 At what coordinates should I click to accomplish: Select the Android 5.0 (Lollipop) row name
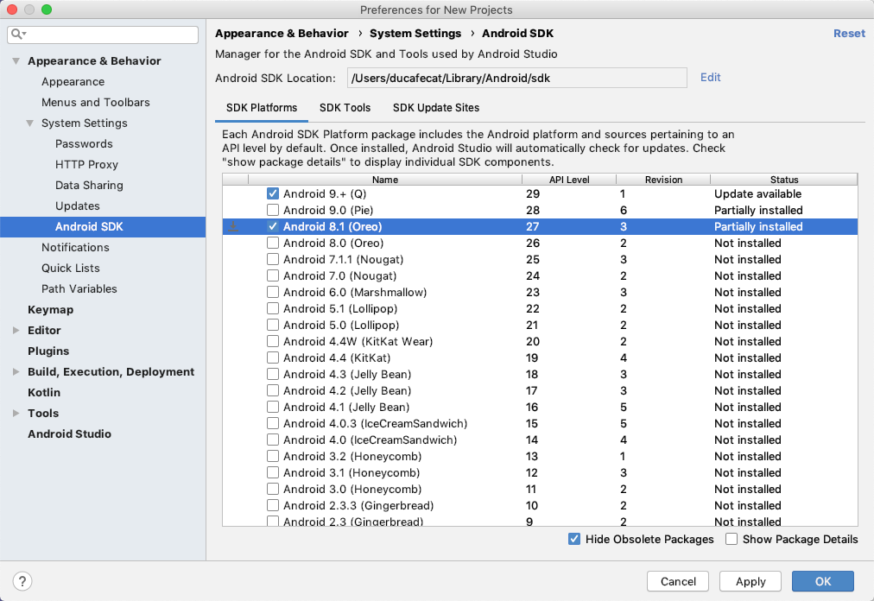(x=341, y=325)
